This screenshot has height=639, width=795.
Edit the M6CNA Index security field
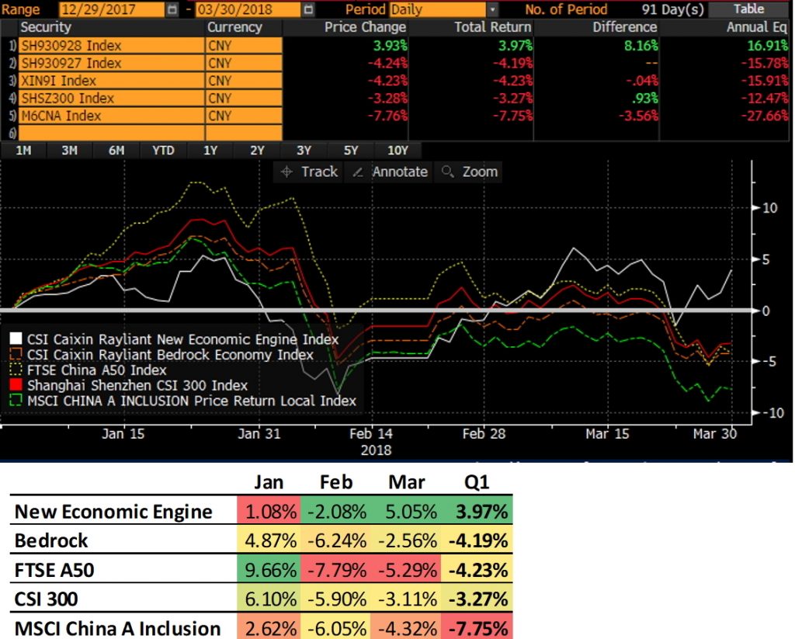coord(112,116)
